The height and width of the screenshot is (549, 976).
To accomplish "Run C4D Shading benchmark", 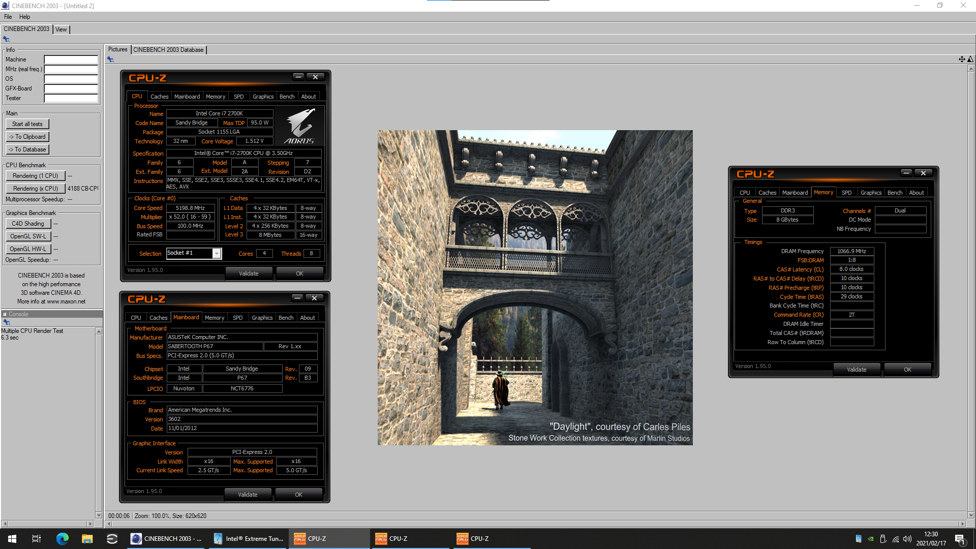I will tap(28, 224).
